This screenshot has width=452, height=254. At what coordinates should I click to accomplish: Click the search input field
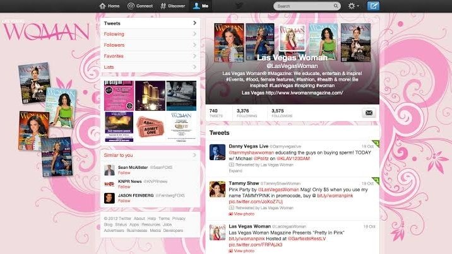point(307,6)
